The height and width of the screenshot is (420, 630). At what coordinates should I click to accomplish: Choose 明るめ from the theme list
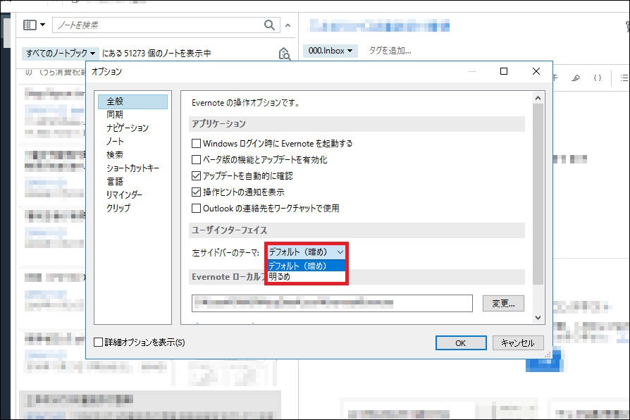tap(306, 276)
